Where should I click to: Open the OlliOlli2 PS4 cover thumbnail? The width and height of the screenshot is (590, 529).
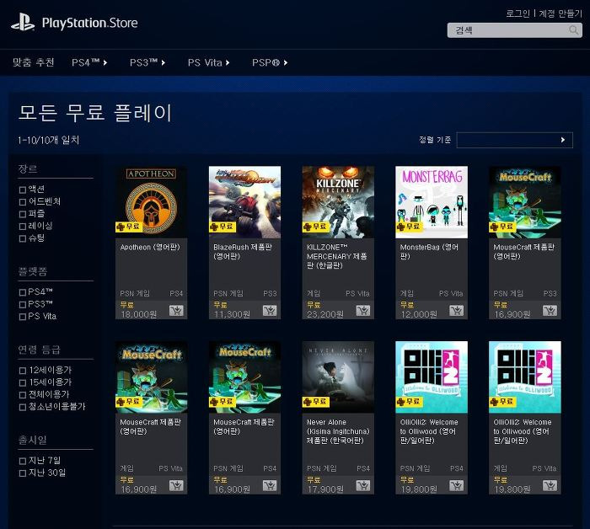click(432, 377)
